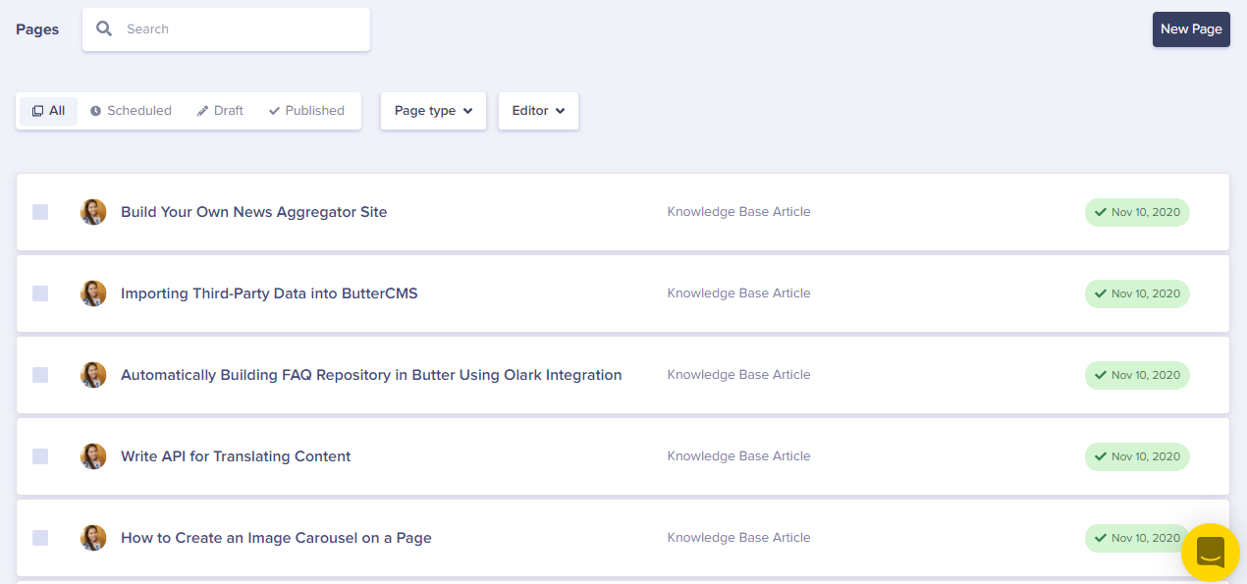Filter by Published pages

306,111
